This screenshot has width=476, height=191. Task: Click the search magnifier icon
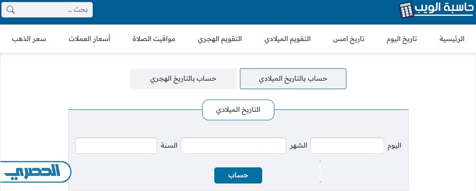10,10
